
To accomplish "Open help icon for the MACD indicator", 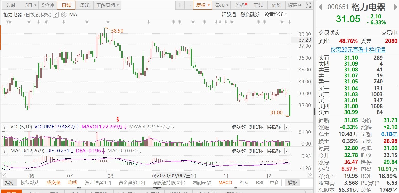I will (x=5, y=151).
